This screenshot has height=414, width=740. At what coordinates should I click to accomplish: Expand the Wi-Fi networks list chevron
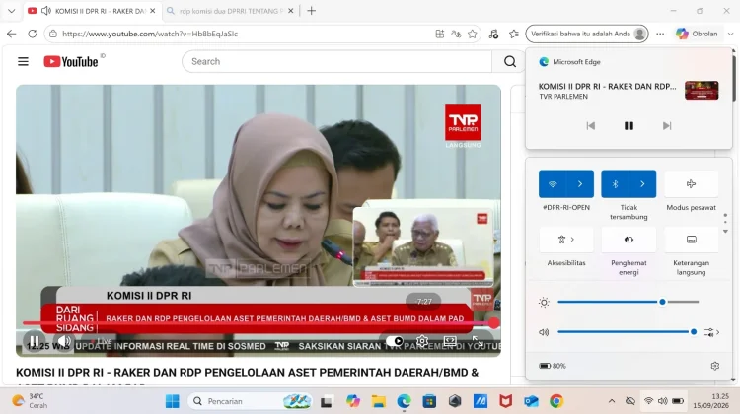point(580,184)
